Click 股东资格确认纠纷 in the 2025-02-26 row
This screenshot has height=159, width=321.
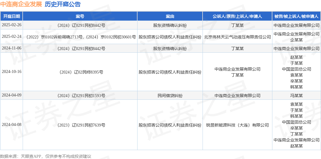click(x=170, y=25)
